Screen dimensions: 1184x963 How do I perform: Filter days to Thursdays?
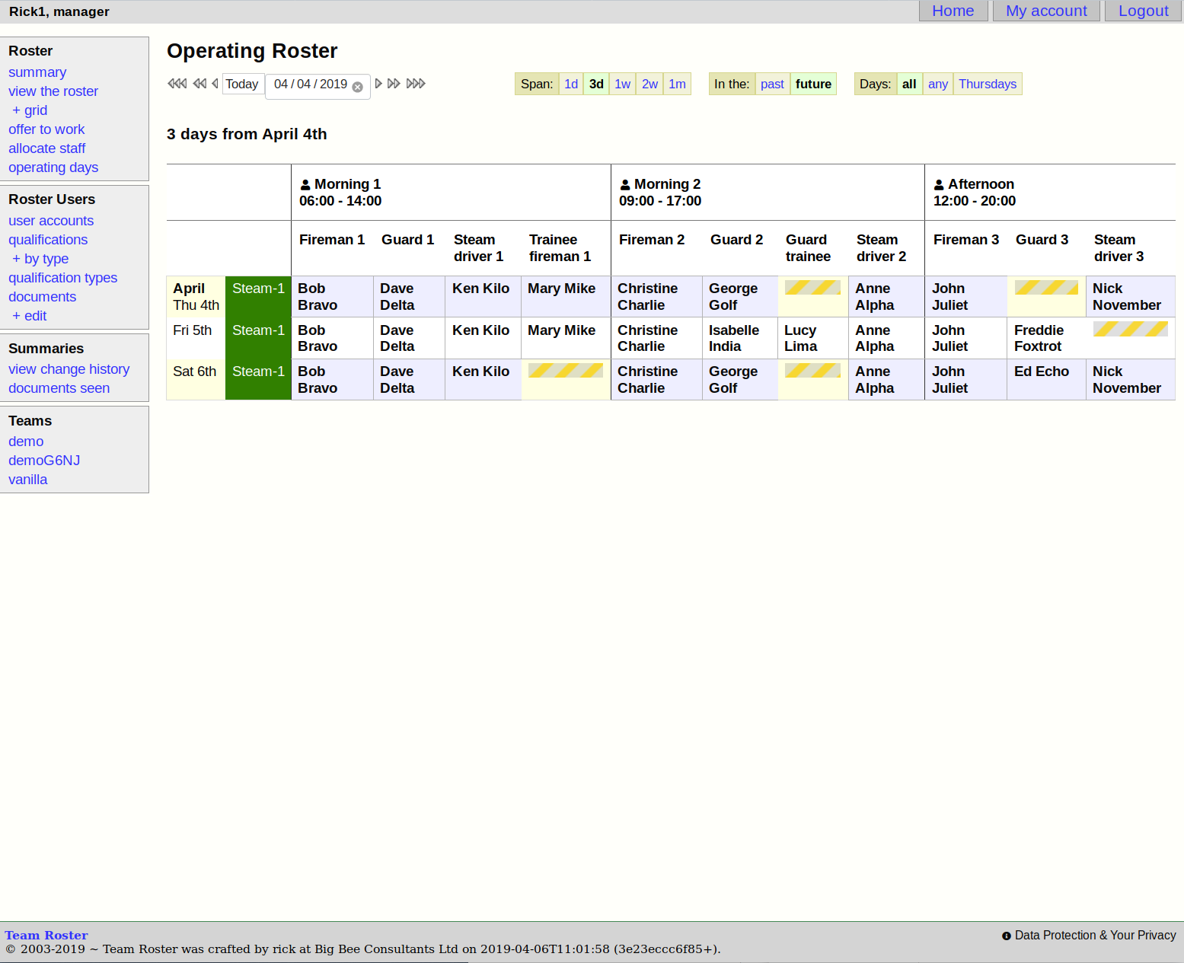pyautogui.click(x=987, y=84)
